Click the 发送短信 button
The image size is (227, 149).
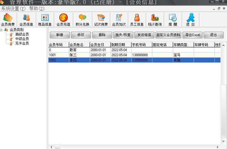pos(144,35)
